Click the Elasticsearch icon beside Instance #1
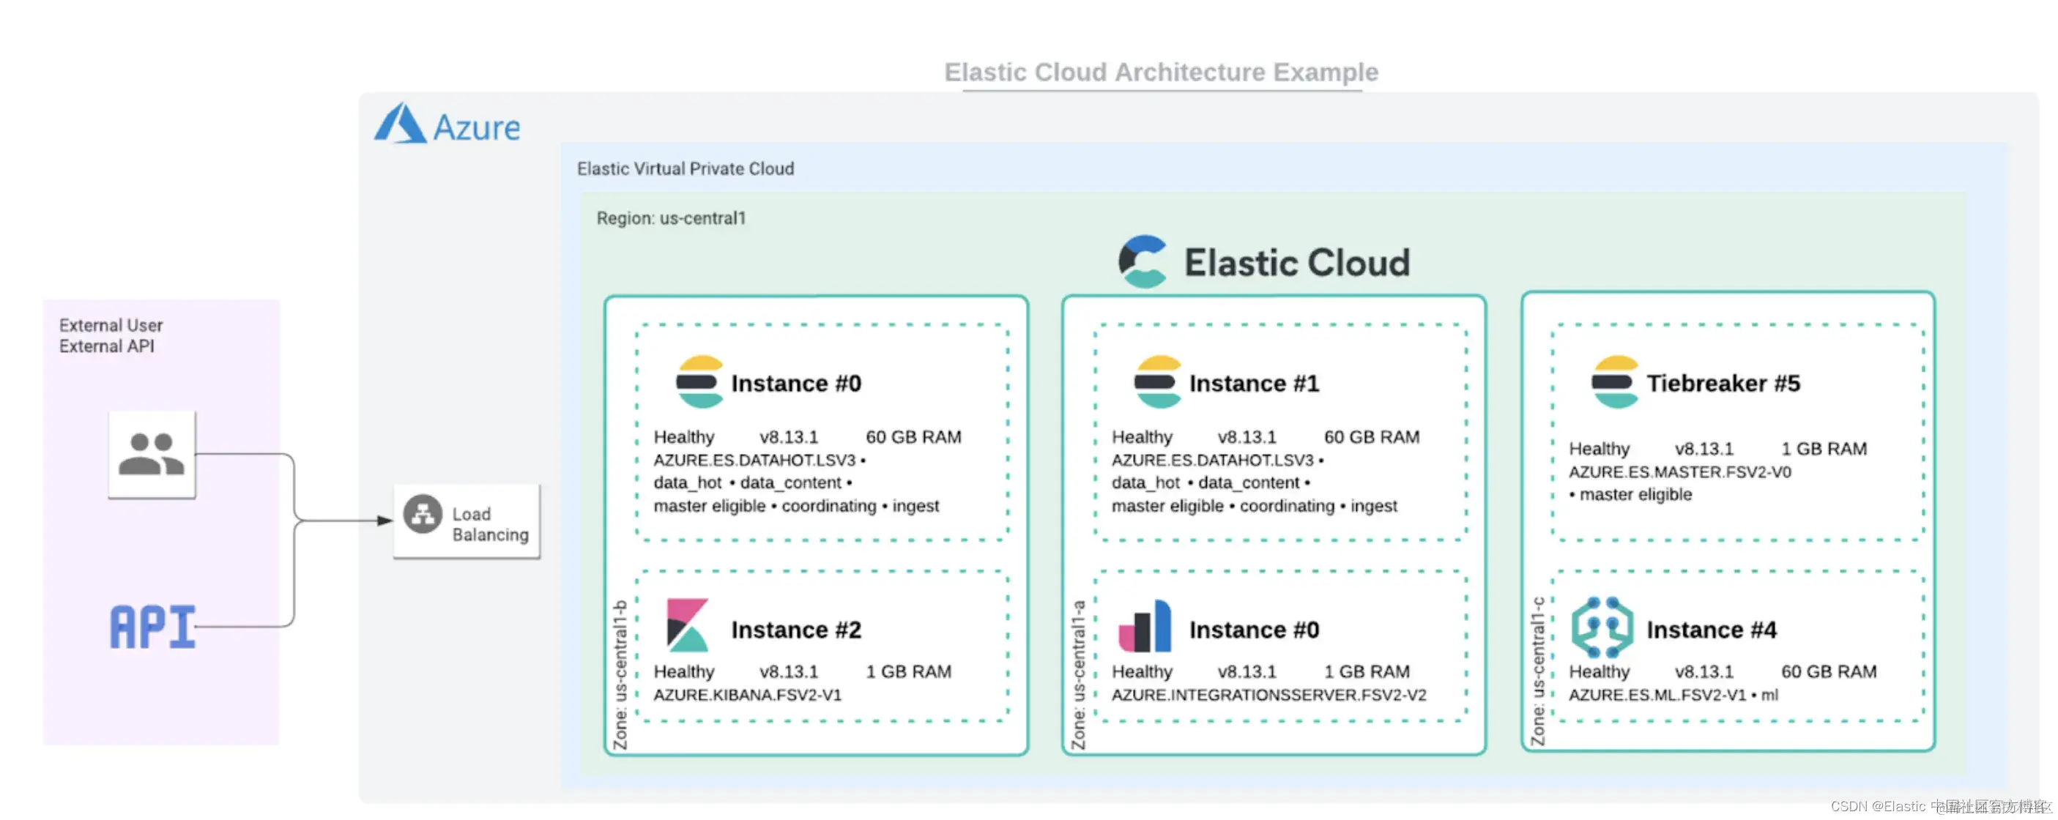The height and width of the screenshot is (820, 2058). tap(1157, 382)
